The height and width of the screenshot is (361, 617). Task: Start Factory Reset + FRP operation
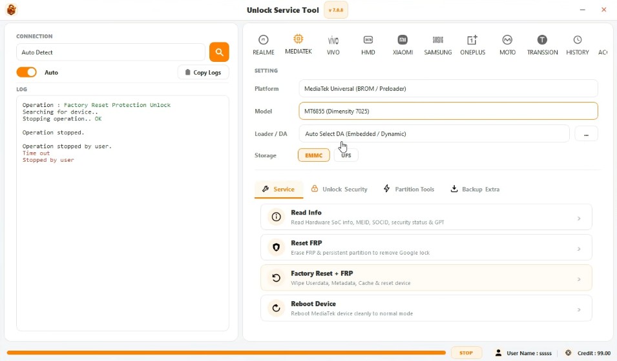pos(426,278)
